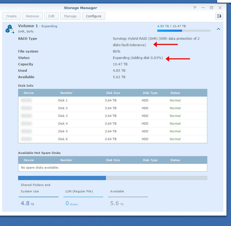Click the Volume 1 blue cube icon
The image size is (231, 226).
point(10,28)
